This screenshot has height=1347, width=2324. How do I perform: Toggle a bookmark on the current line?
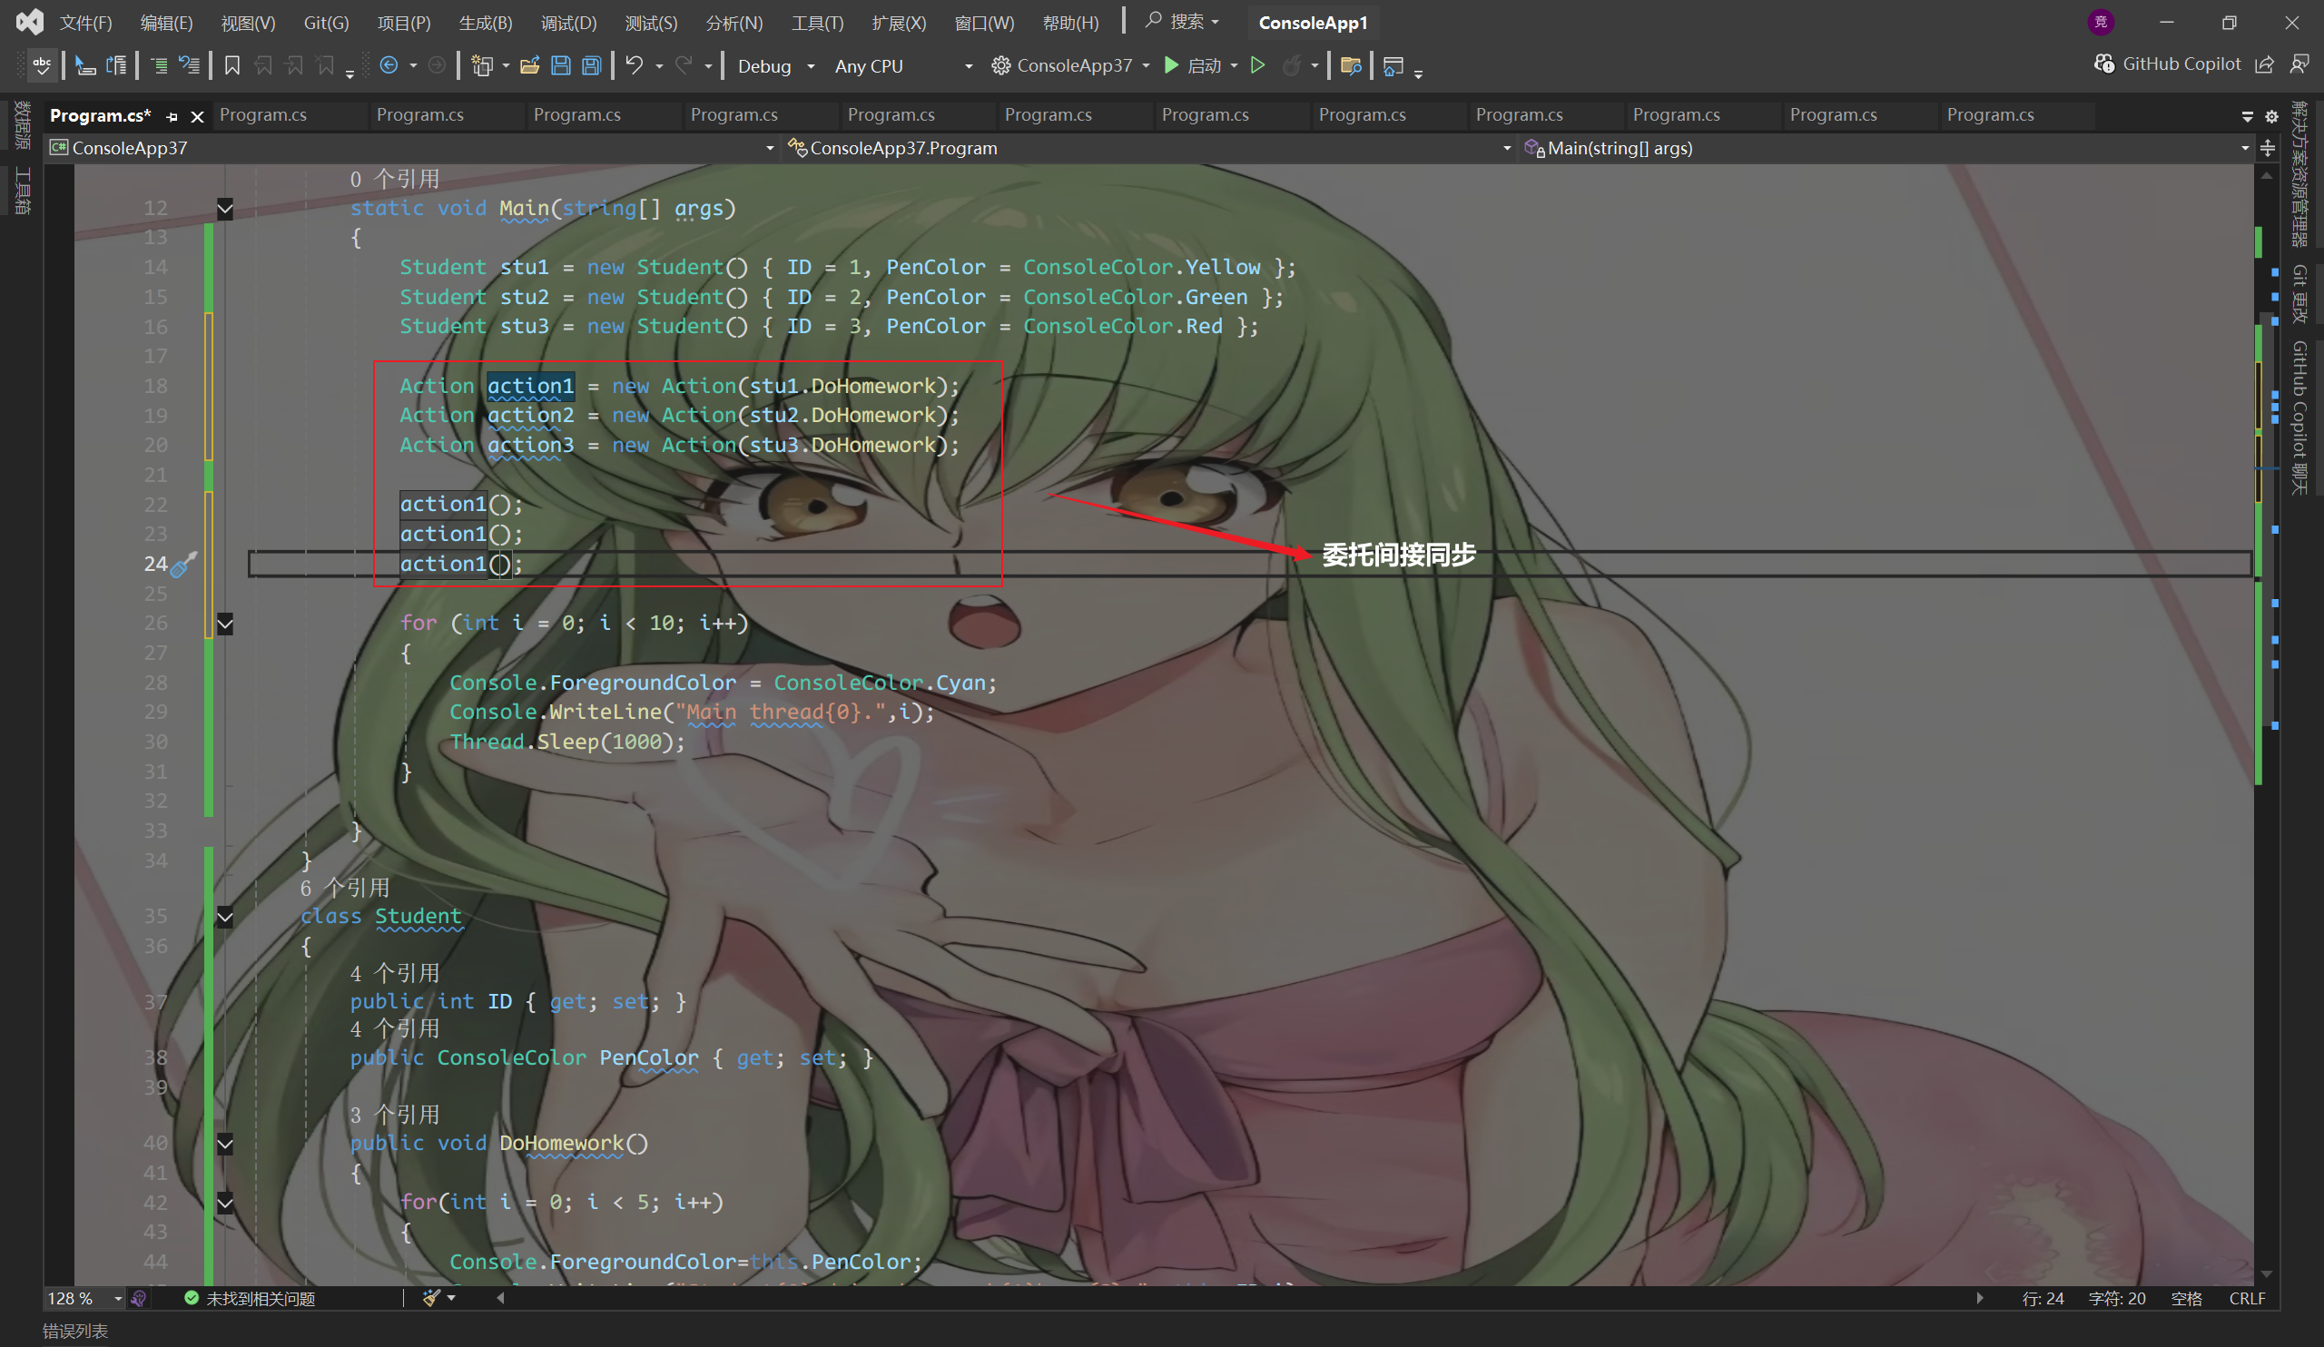point(232,65)
